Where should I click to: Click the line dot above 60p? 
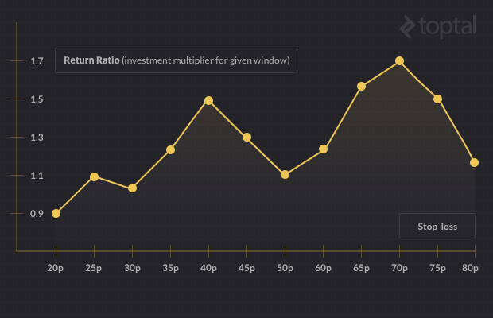pos(323,149)
